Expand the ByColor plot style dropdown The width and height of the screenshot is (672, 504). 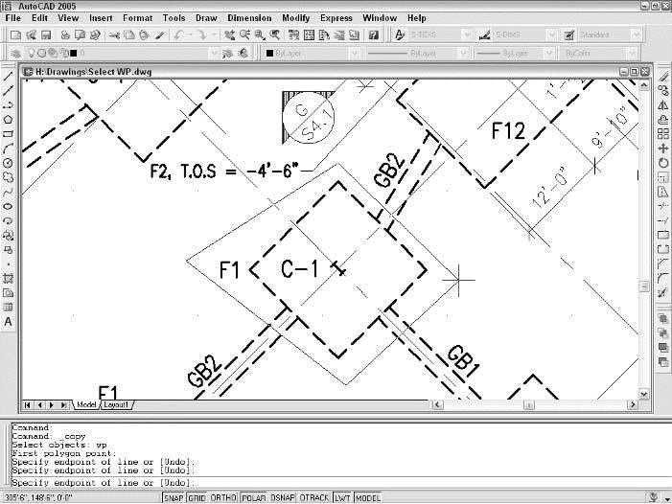pos(632,53)
